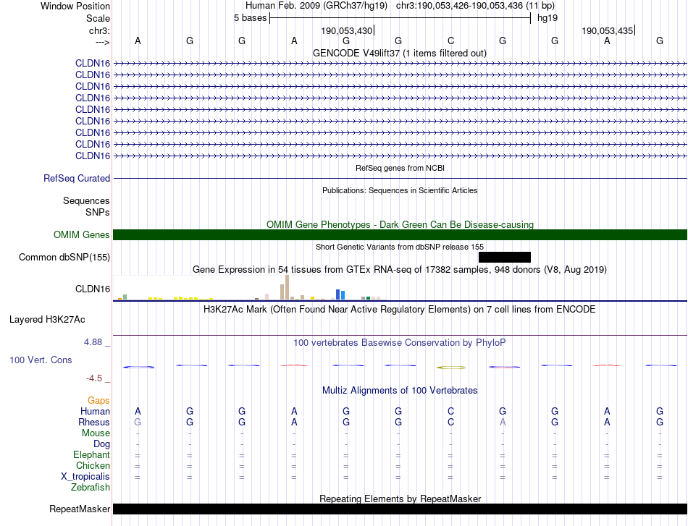Open the H3K27Ac Mark ENCODE track title
Screen dimensions: 688x526
(x=400, y=310)
